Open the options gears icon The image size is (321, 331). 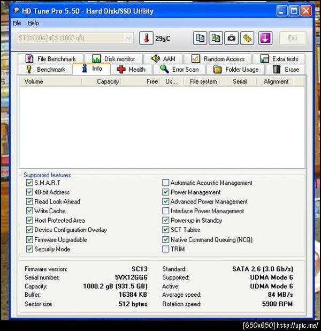pos(247,38)
